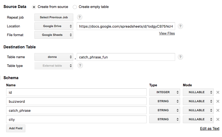
Task: Click help icon next to Repeat job
Action: 79,17
